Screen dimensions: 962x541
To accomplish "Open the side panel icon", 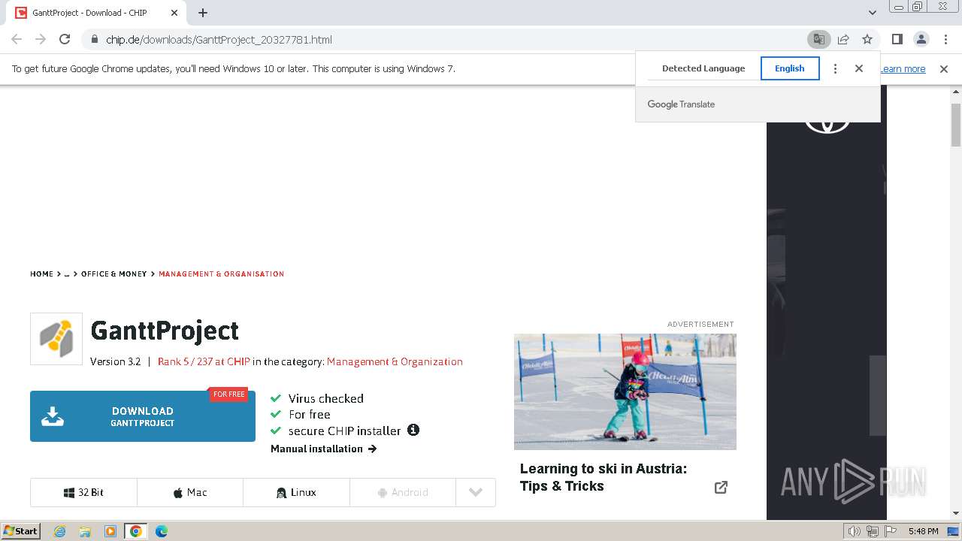I will point(897,39).
